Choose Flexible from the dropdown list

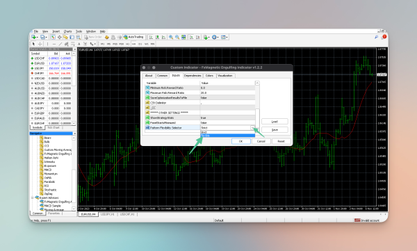(x=227, y=136)
